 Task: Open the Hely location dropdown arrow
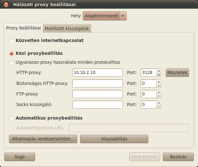pyautogui.click(x=123, y=16)
